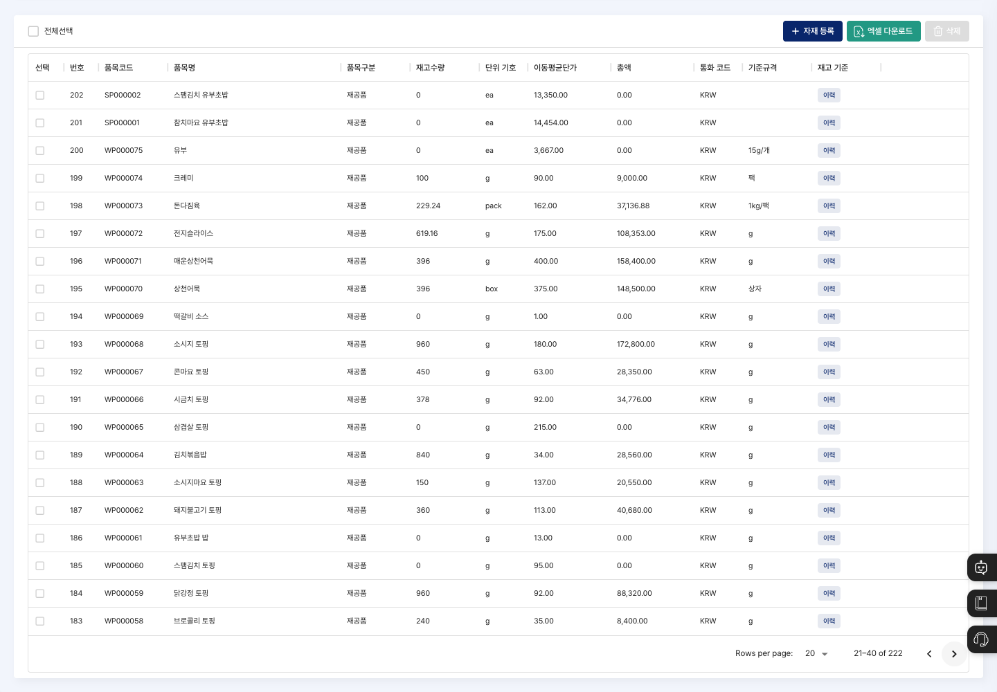Check the row for 떡갈비 소스

click(x=40, y=317)
